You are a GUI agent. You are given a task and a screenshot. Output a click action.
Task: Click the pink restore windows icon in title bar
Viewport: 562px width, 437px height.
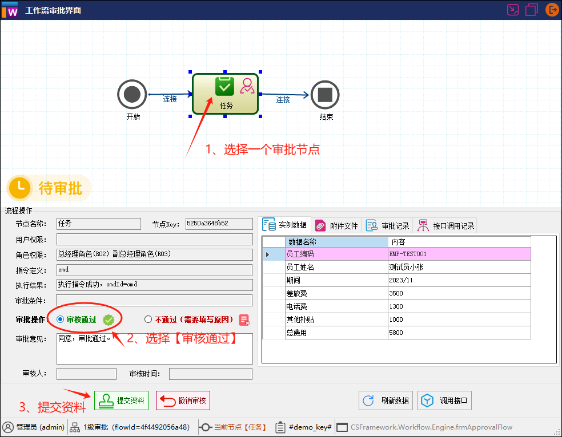[x=532, y=10]
